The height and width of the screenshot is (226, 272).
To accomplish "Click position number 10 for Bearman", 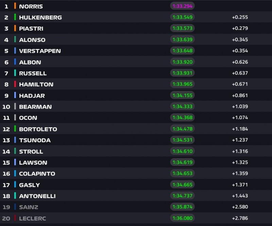I will pos(6,107).
